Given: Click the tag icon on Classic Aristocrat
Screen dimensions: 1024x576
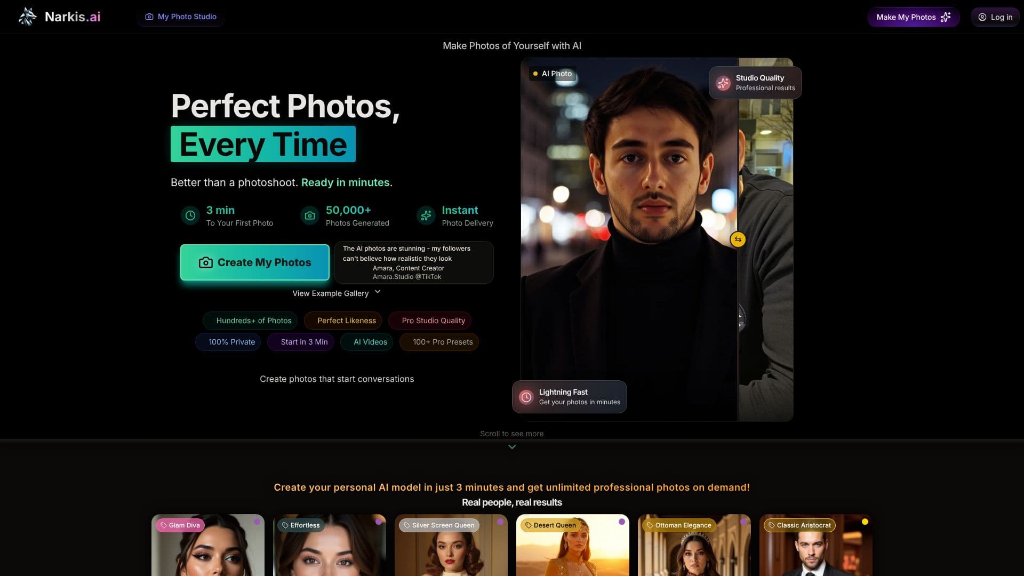Looking at the screenshot, I should (772, 525).
